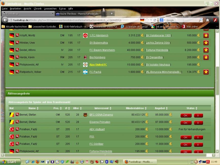Image resolution: width=220 pixels, height=165 pixels.
Task: Click the star icon in Seidel, Alfons row
Action: click(206, 50)
